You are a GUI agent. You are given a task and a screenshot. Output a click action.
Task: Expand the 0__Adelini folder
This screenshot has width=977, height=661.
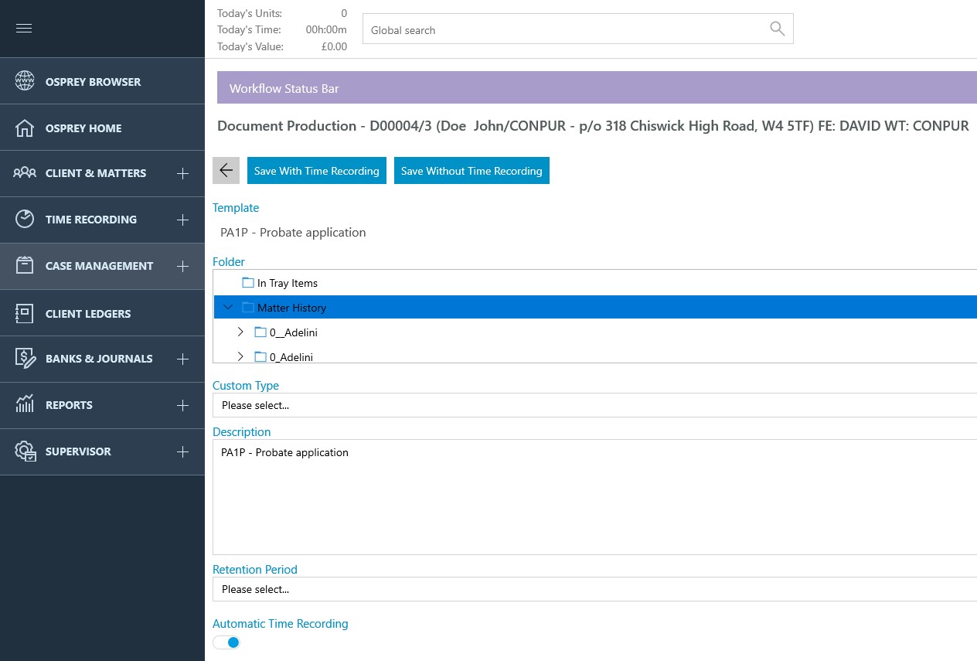coord(240,332)
